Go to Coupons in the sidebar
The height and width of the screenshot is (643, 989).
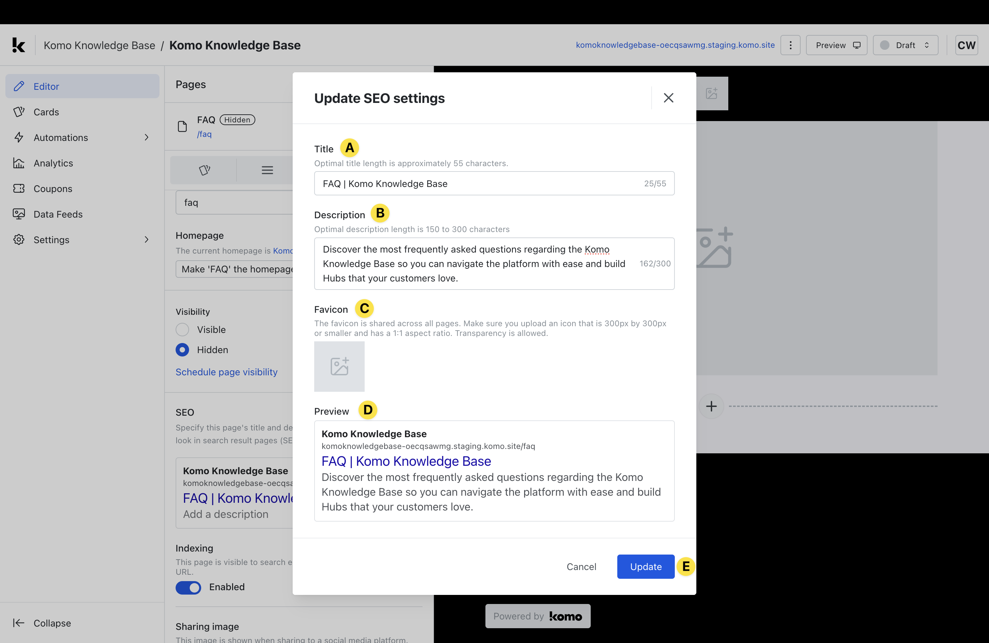(53, 189)
